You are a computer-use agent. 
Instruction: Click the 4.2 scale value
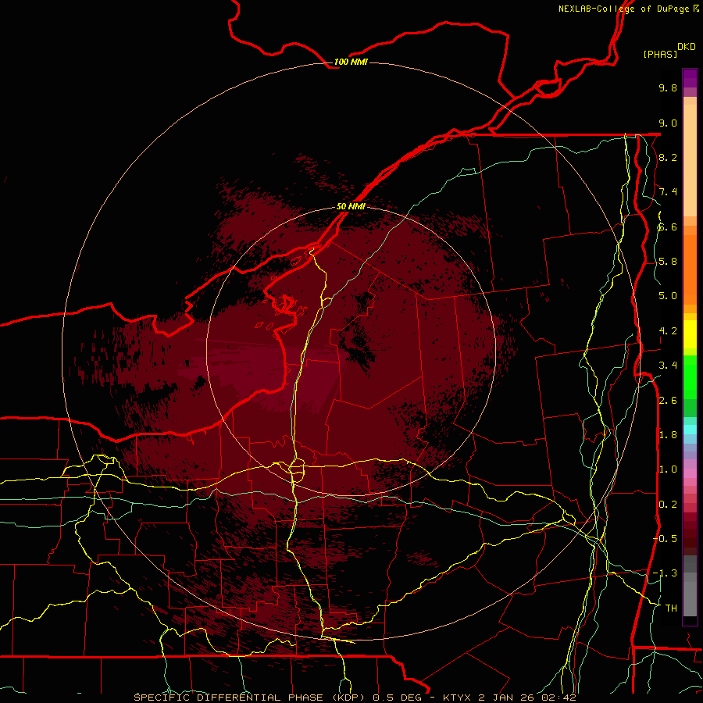coord(668,331)
